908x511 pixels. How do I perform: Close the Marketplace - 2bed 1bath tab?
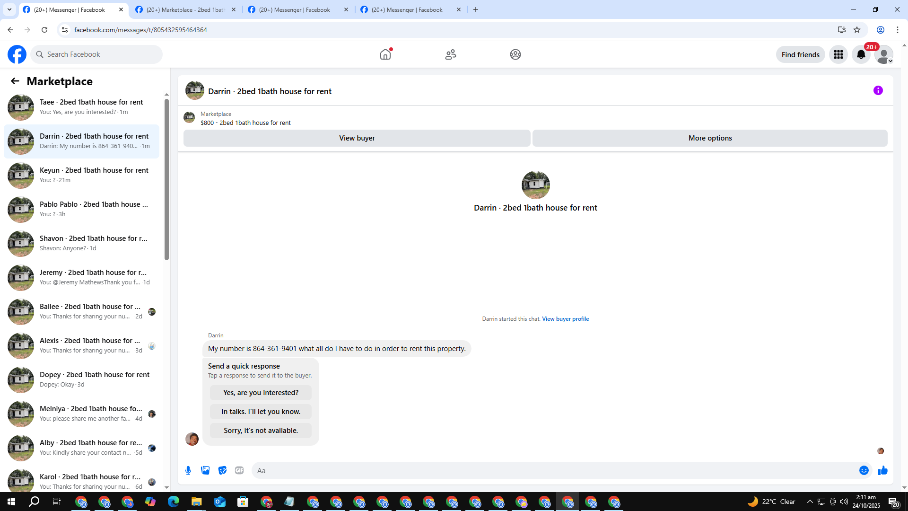tap(234, 9)
